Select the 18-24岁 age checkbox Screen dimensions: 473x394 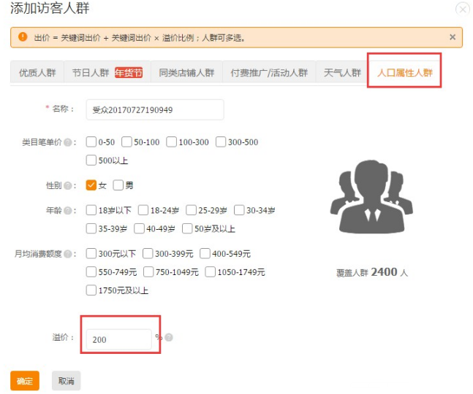pos(143,210)
